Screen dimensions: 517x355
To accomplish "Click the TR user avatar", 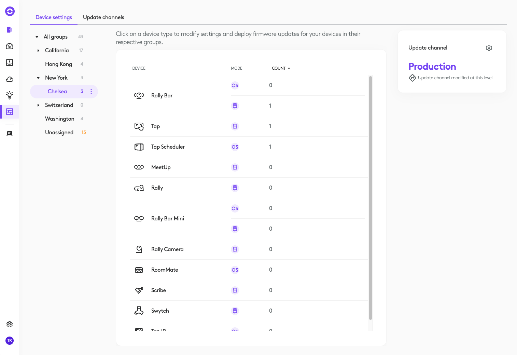I will click(10, 341).
